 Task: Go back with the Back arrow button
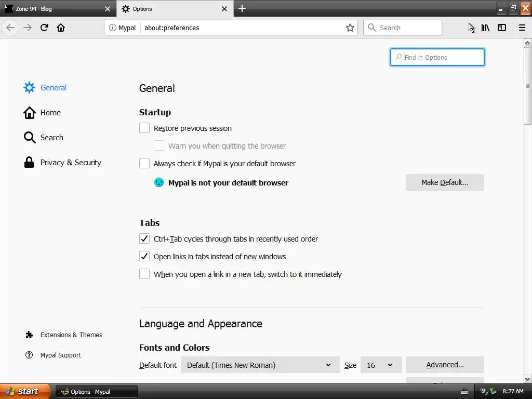click(10, 28)
